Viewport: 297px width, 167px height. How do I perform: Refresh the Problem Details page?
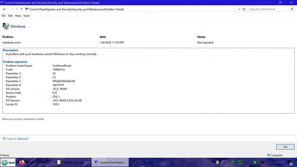244,9
